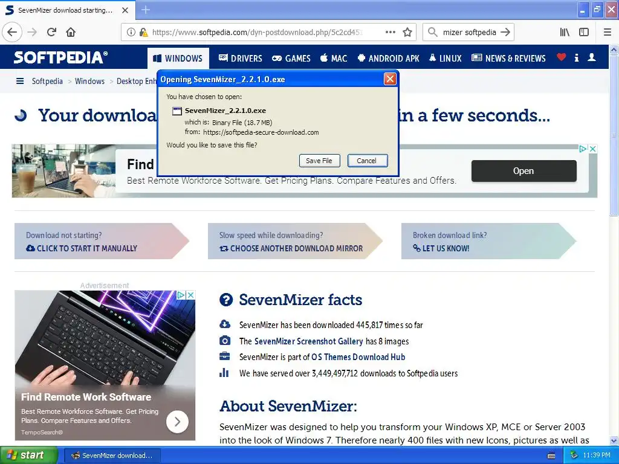Click next arrow on laptop ad
Screen dimensions: 619x464
[177, 422]
